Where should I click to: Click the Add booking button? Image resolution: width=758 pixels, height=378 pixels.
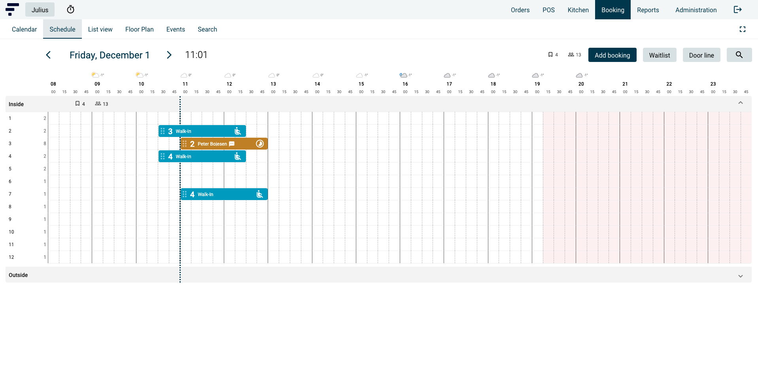(x=612, y=55)
